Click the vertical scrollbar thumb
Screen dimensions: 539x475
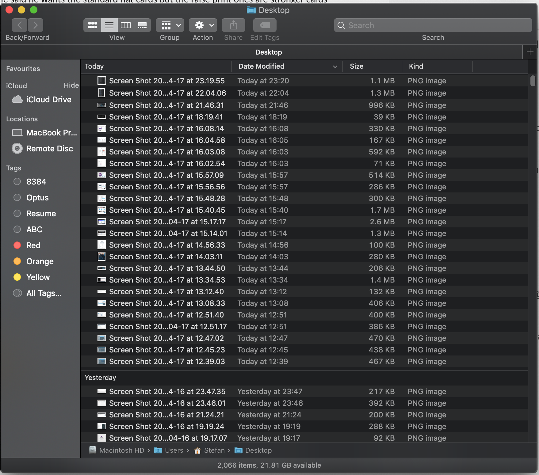tap(533, 81)
